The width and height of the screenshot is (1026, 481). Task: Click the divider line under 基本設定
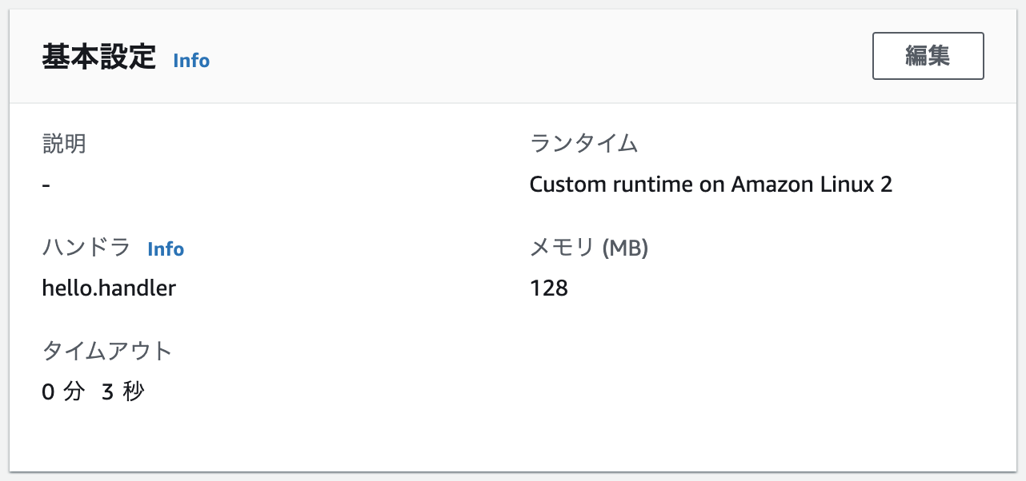coord(512,101)
